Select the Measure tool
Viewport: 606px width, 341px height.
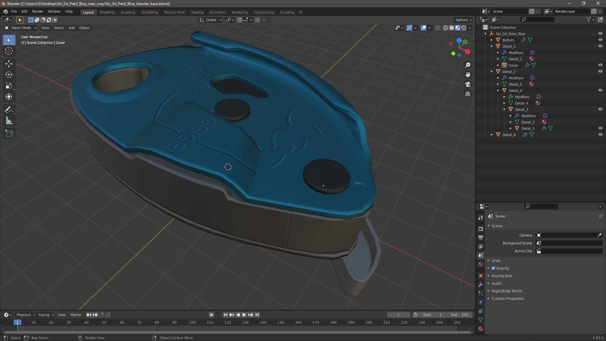point(9,121)
